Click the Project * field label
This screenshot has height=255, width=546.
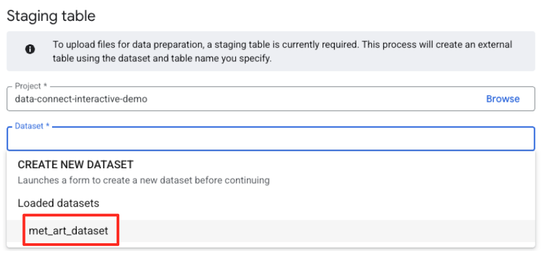[31, 86]
